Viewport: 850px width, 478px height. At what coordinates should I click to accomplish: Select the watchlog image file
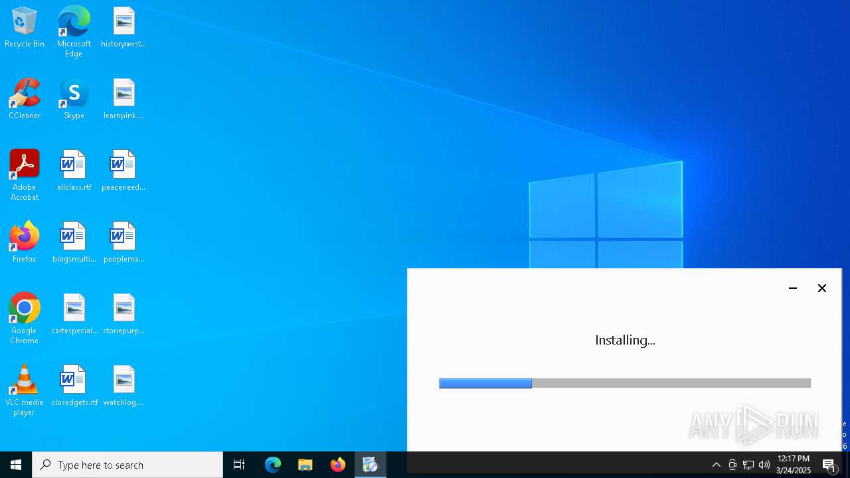point(124,386)
